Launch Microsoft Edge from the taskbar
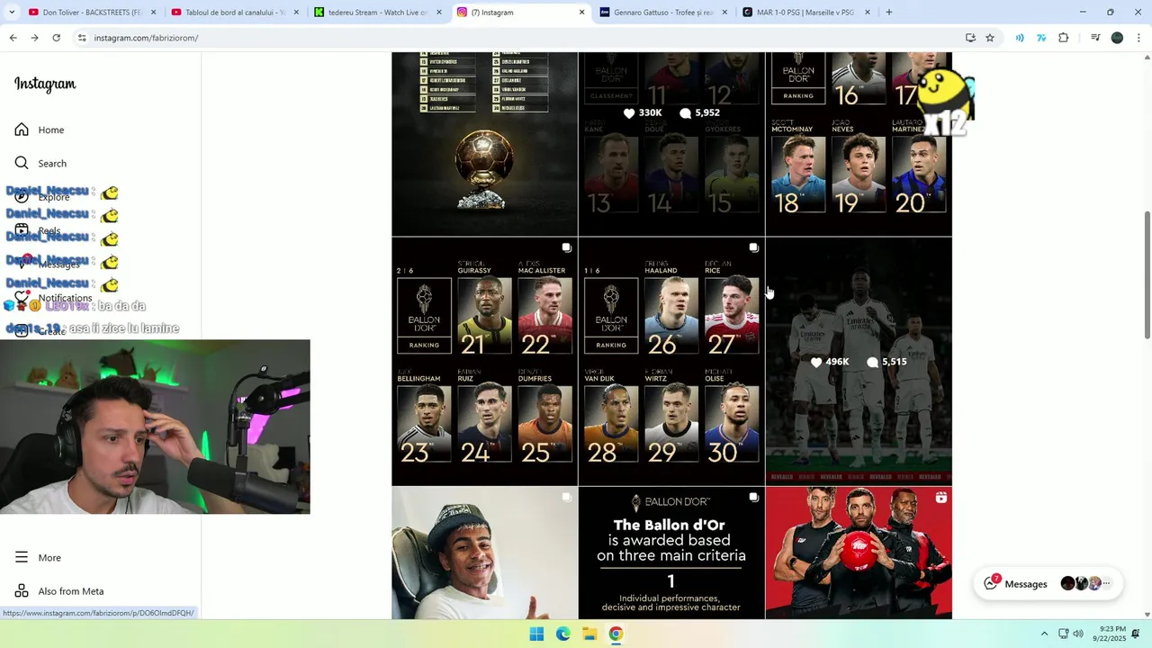 point(562,634)
